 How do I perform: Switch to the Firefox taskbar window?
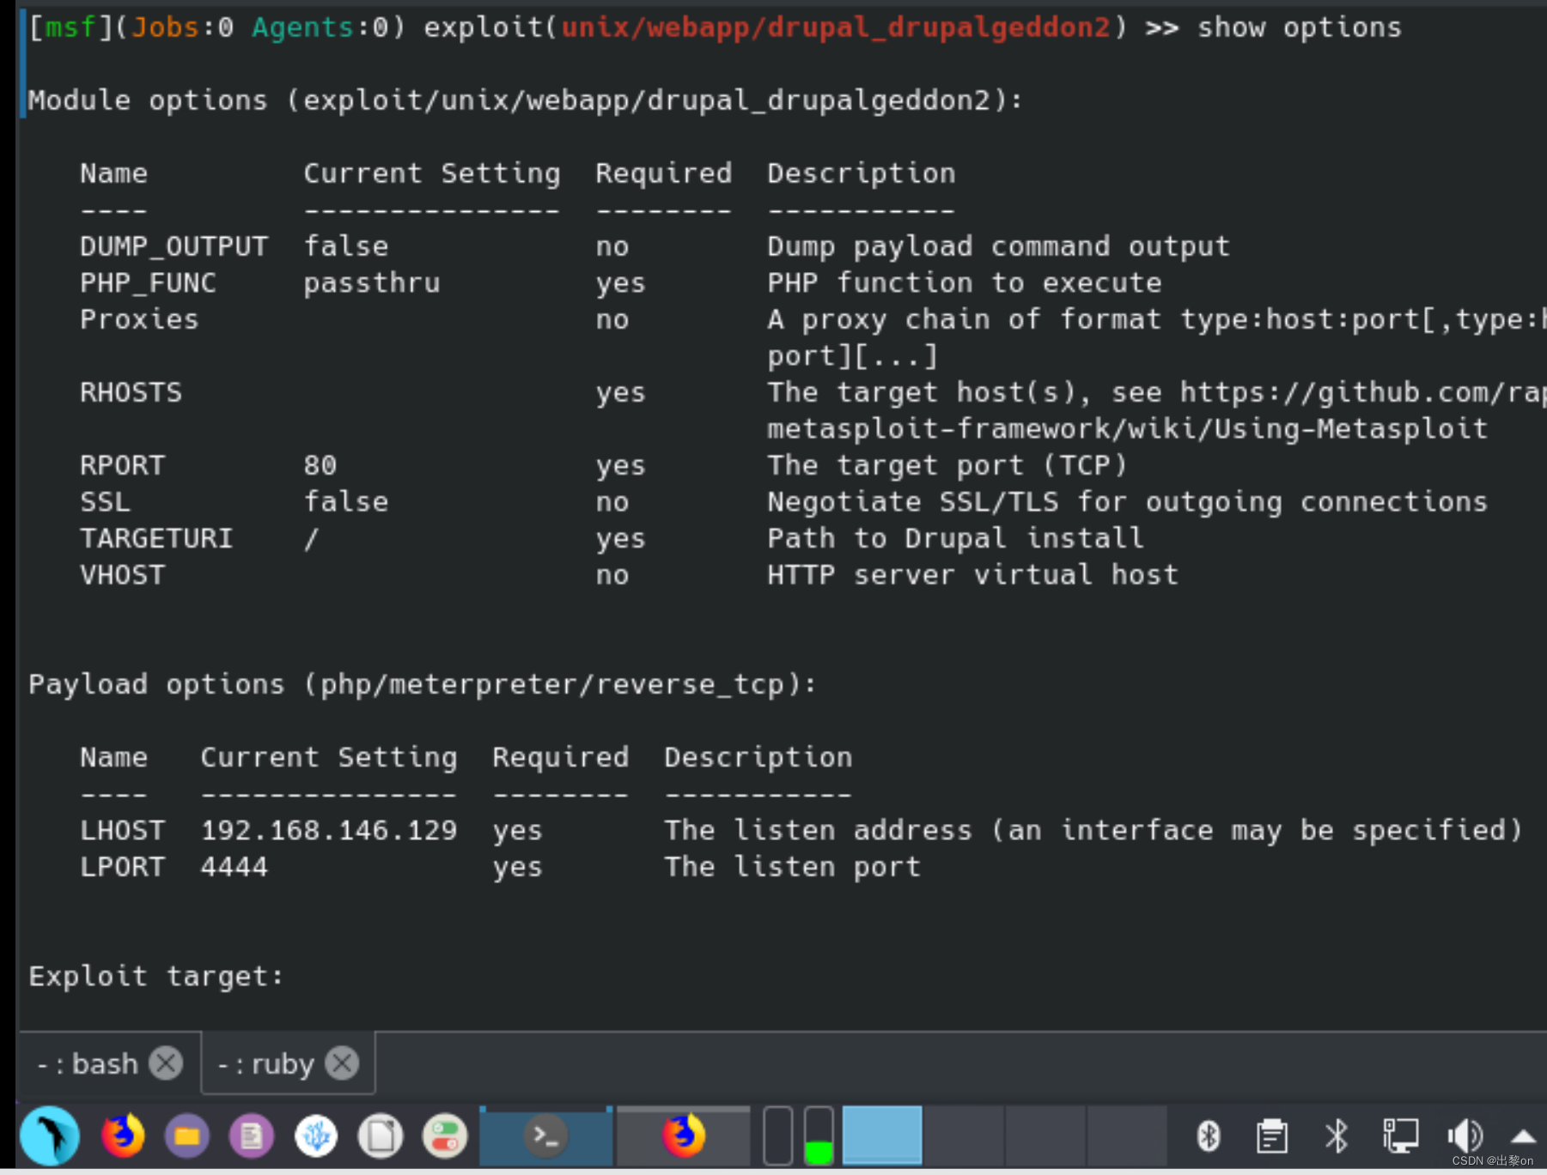(x=684, y=1136)
